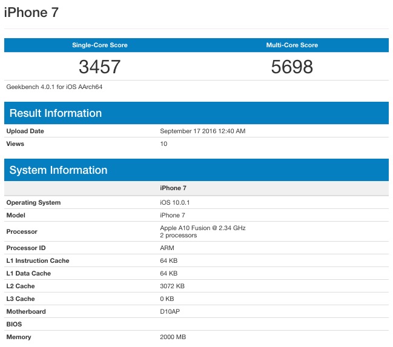Select the multi-core score value 5698
This screenshot has height=347, width=393.
pyautogui.click(x=292, y=67)
